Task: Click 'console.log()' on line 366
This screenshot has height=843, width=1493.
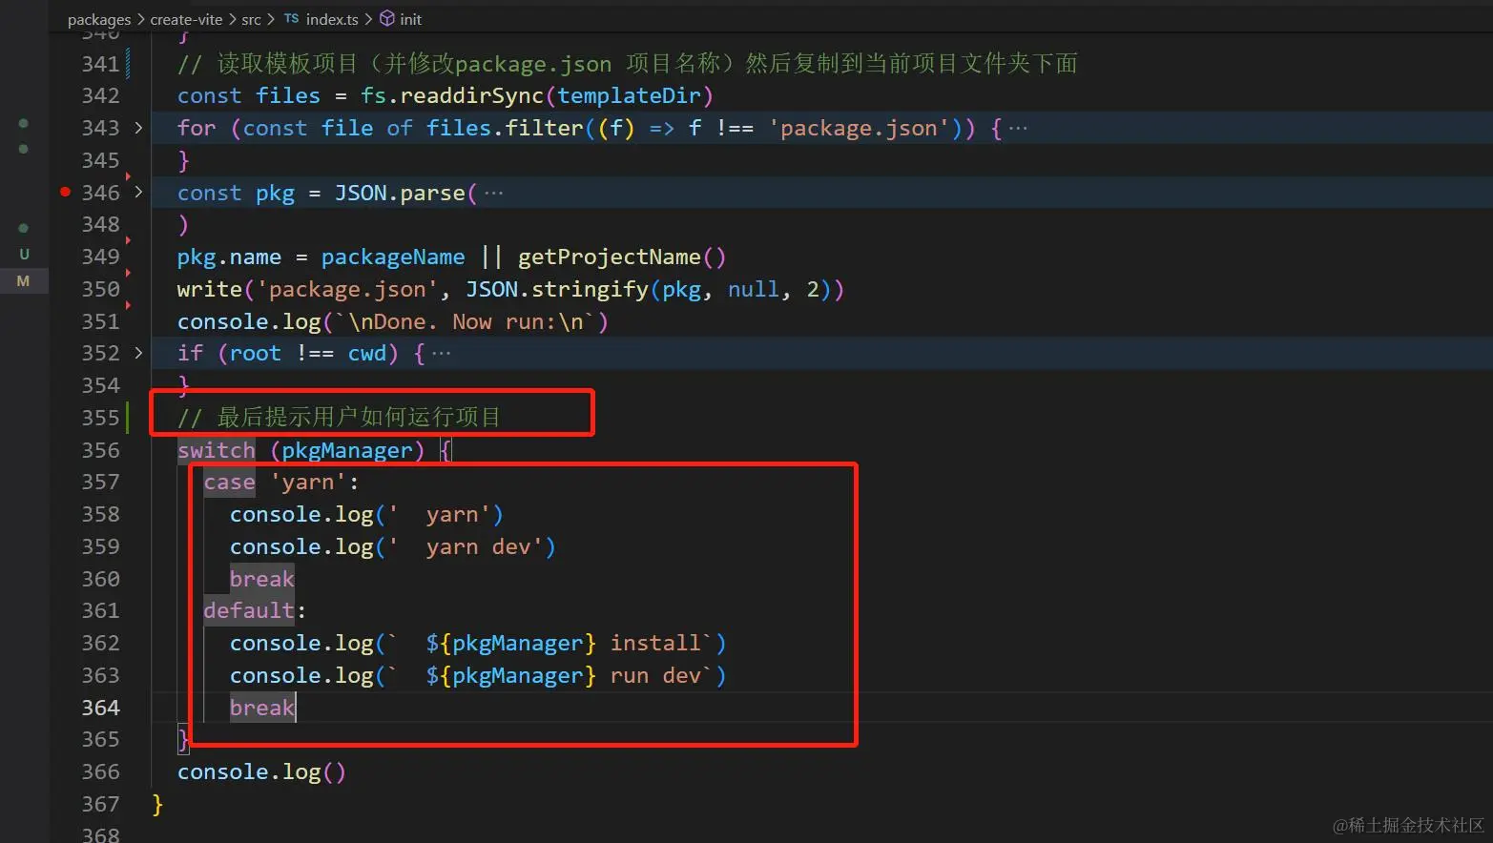Action: click(x=261, y=771)
